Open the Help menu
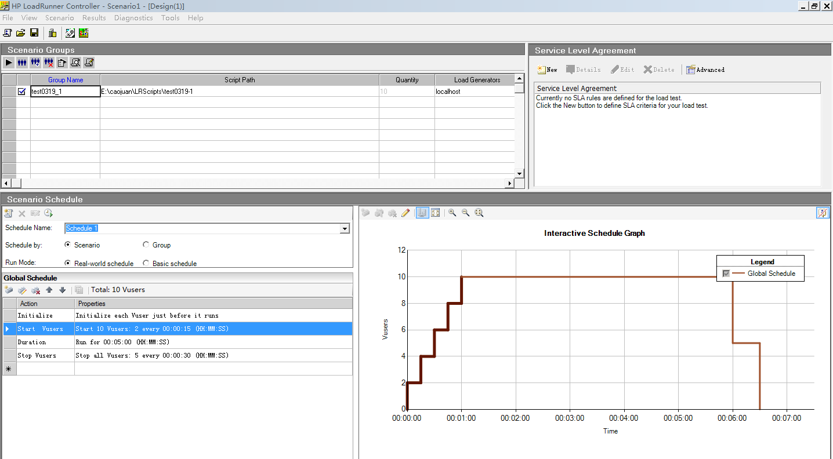833x459 pixels. 195,18
